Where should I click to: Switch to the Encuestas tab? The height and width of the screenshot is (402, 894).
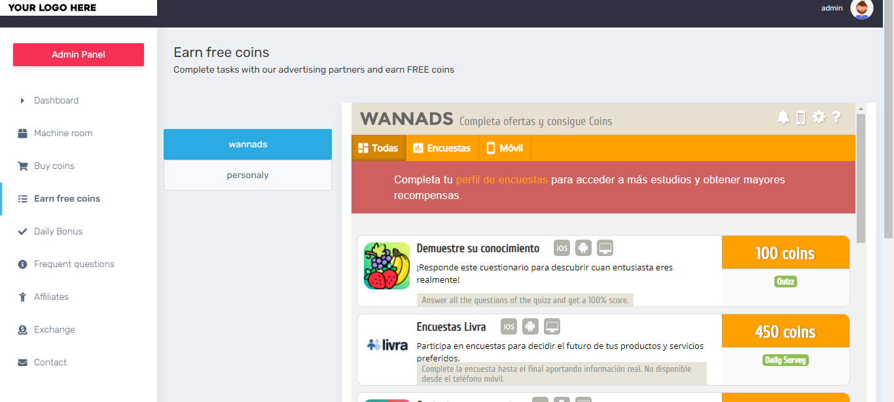click(x=442, y=148)
